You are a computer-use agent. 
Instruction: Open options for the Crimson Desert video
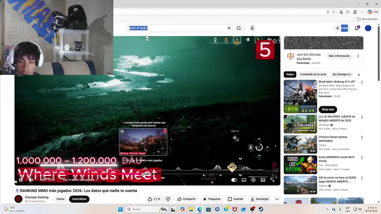pos(362,138)
